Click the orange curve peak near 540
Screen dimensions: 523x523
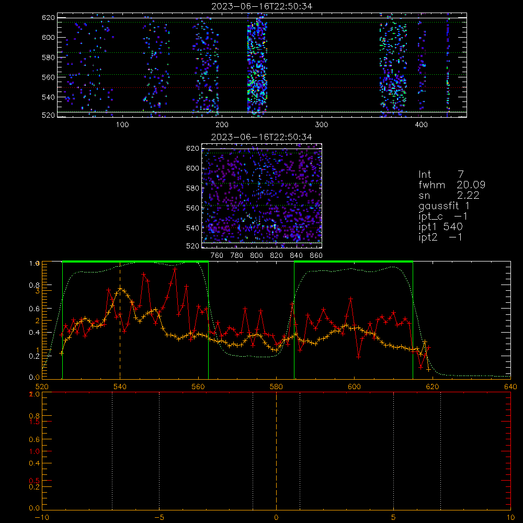[120, 289]
